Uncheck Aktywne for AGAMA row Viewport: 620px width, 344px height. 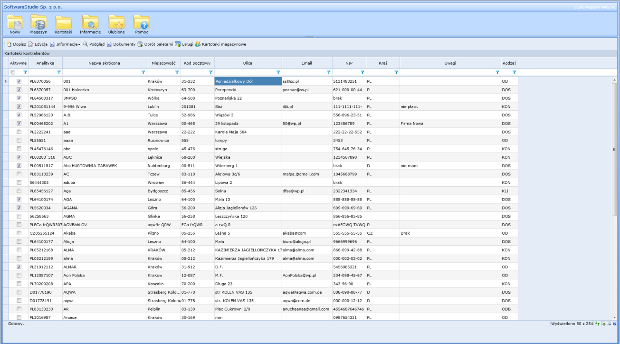click(19, 208)
